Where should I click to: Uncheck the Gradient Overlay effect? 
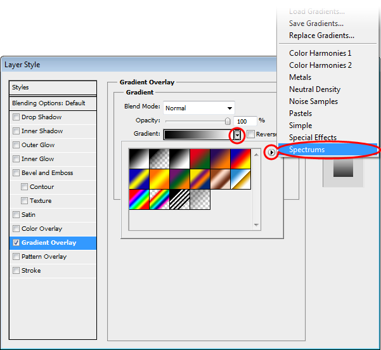[16, 243]
